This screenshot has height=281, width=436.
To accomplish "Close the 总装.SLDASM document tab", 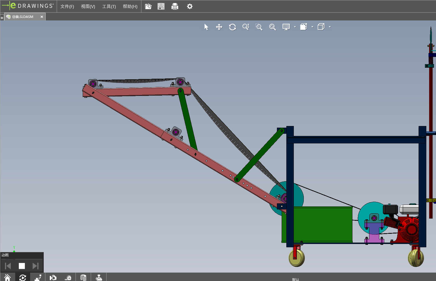I will click(x=42, y=17).
